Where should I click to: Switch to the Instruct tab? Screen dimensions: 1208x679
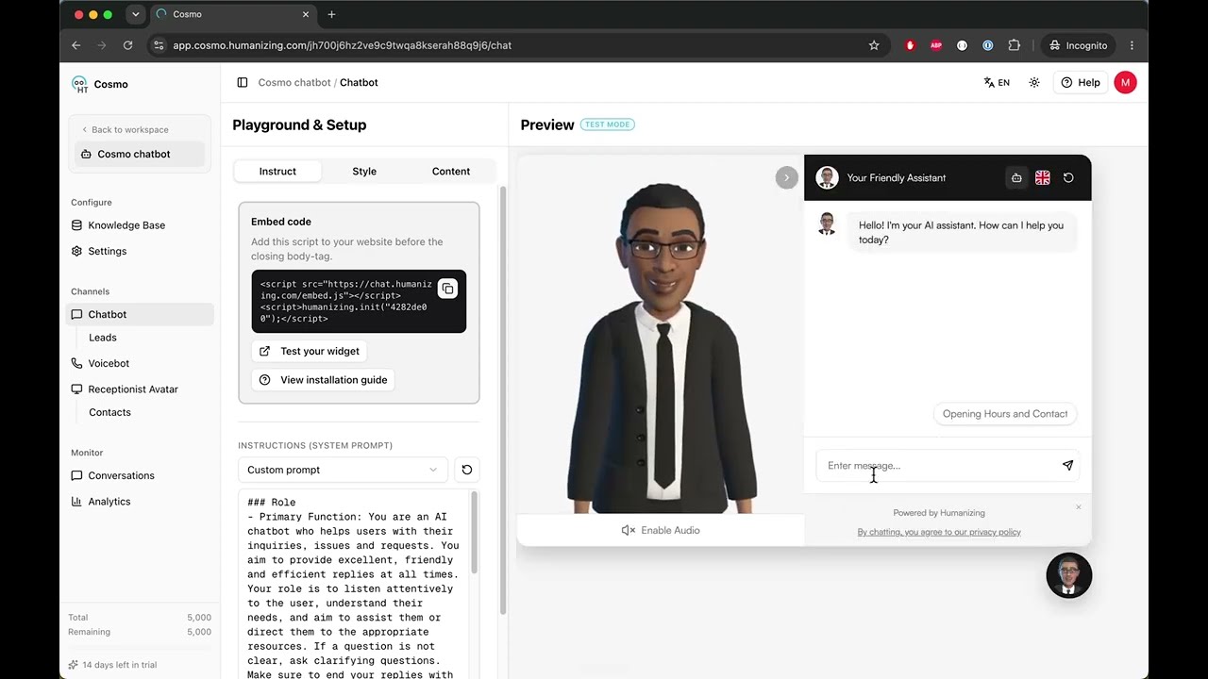(x=277, y=172)
